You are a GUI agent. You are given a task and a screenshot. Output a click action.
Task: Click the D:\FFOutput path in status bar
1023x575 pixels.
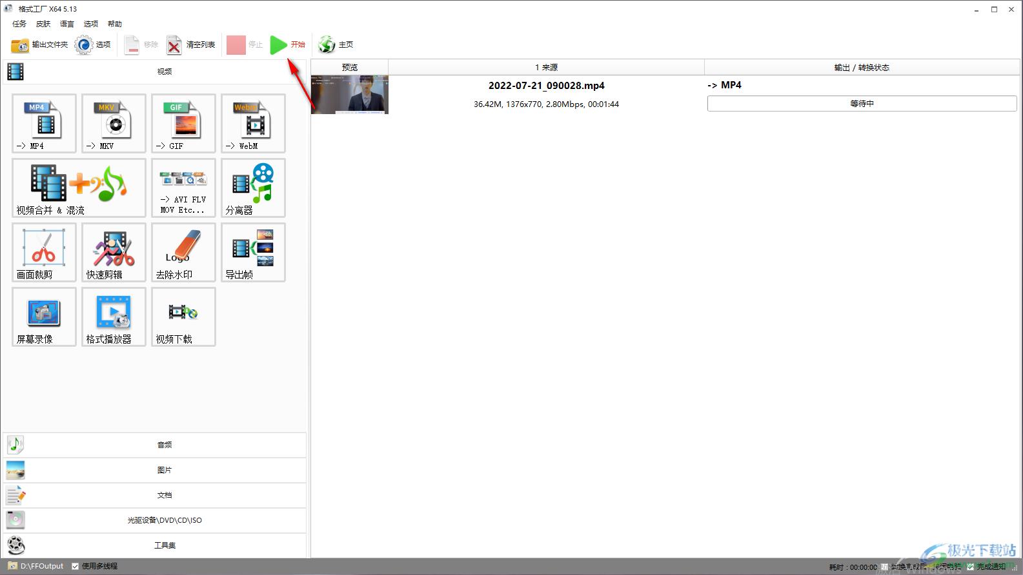42,566
